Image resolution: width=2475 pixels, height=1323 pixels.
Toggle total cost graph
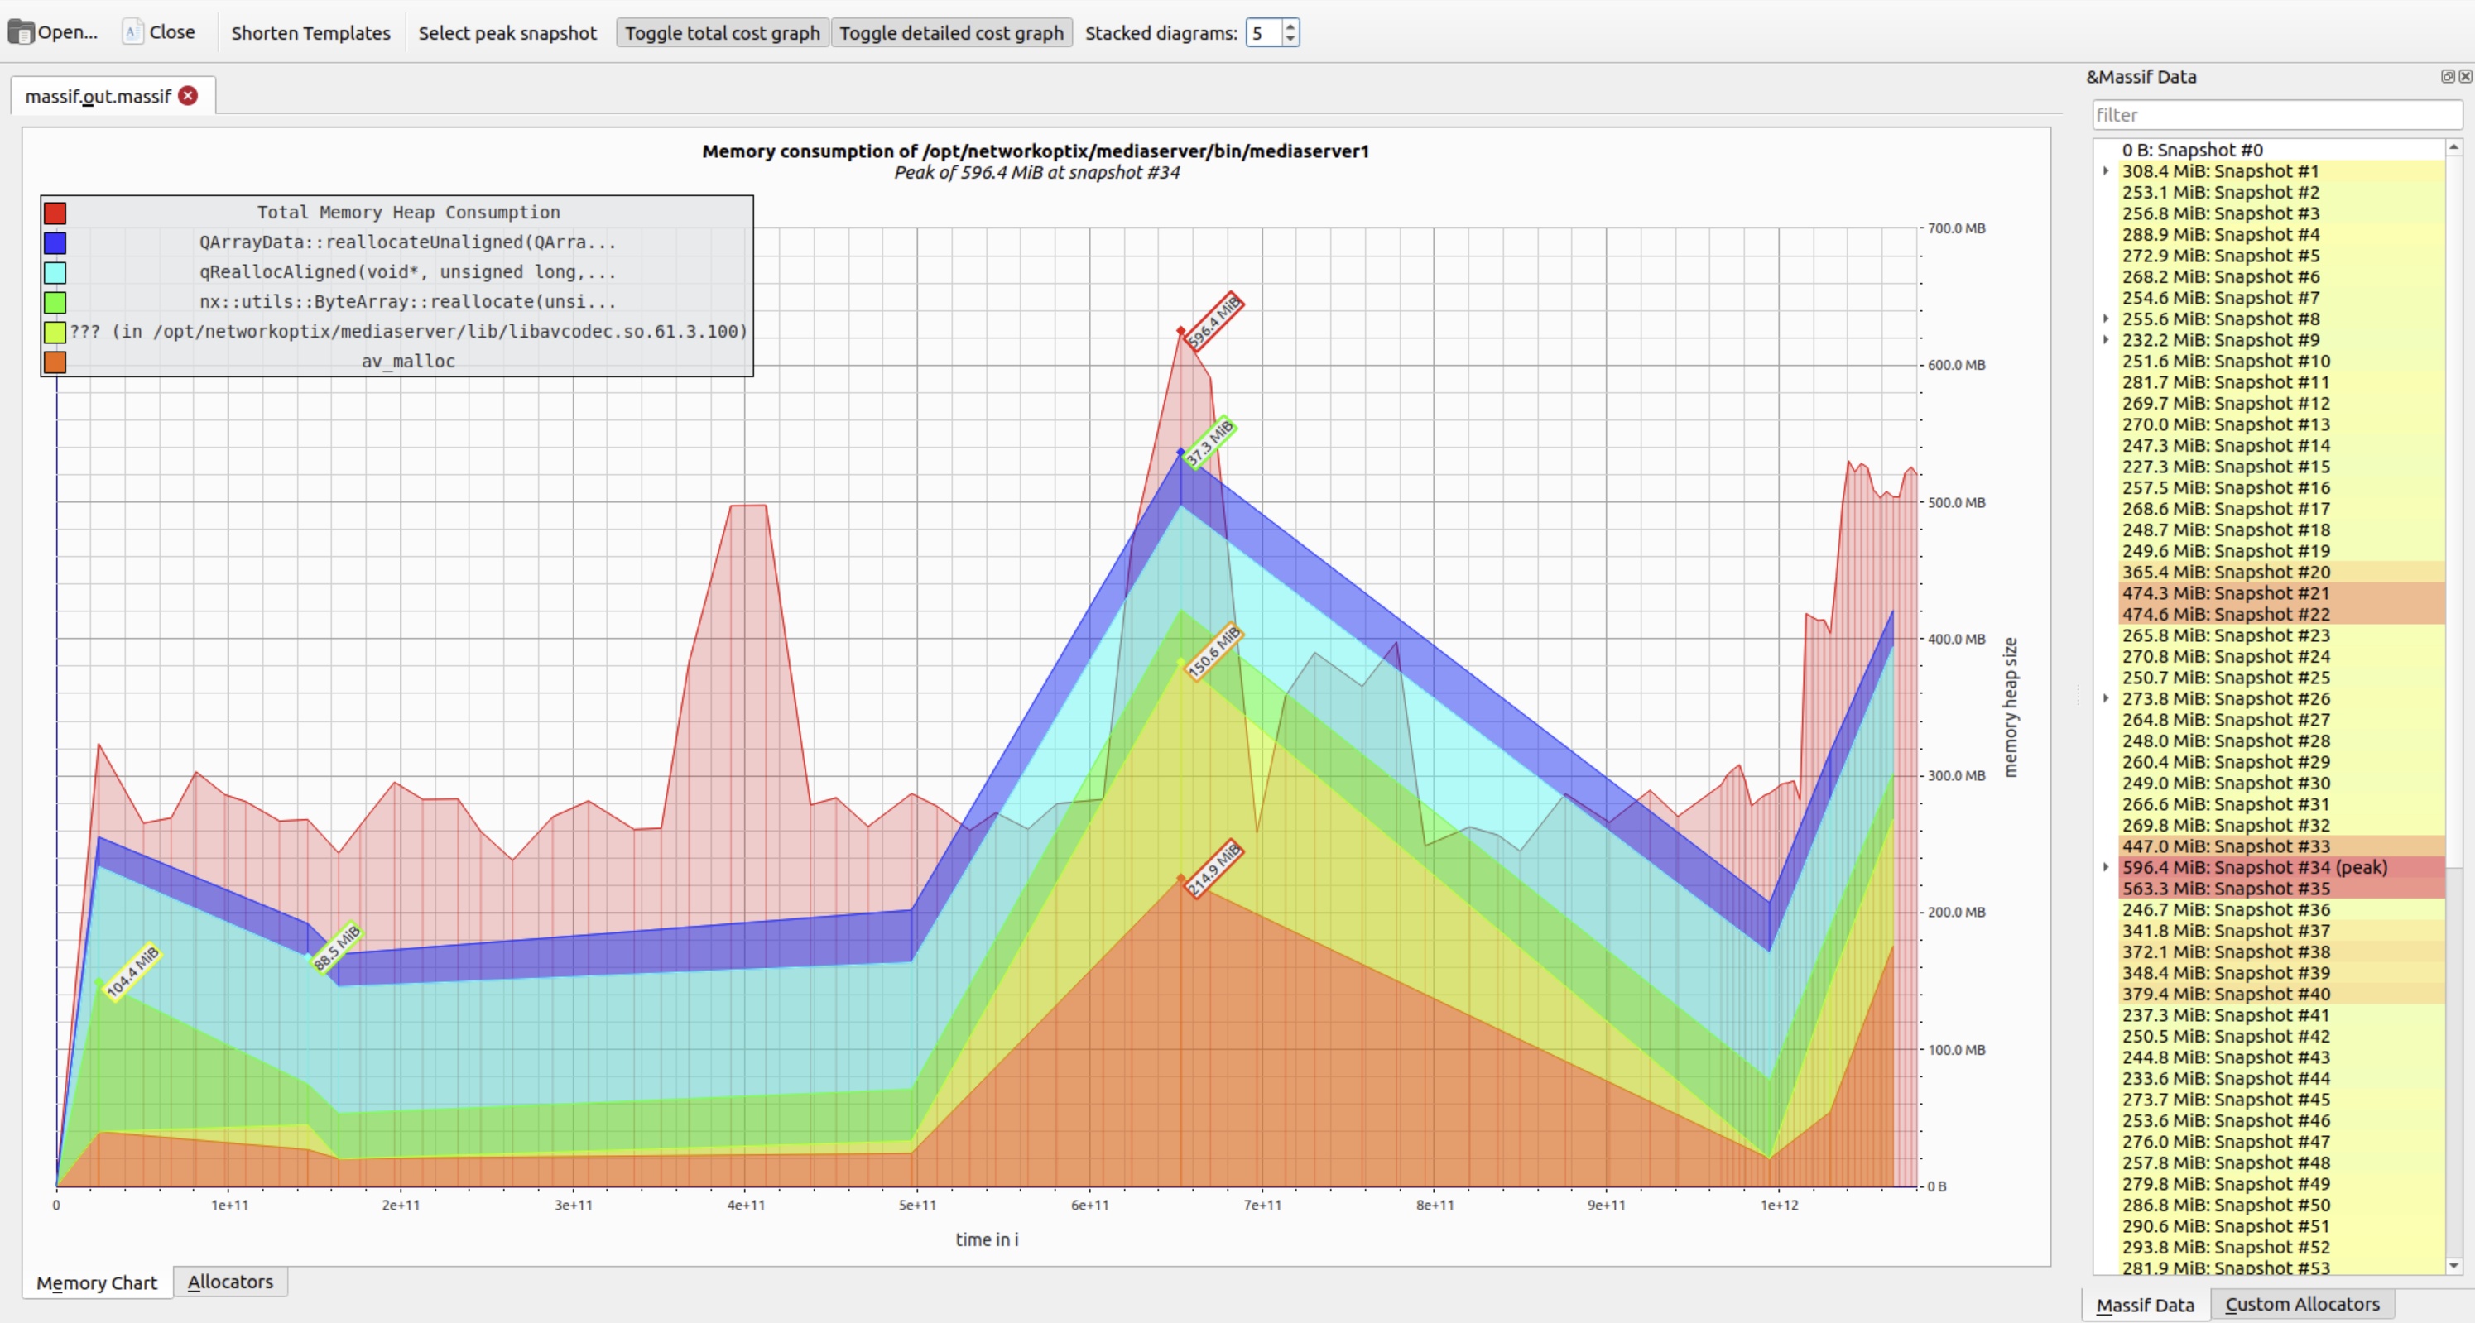coord(722,32)
